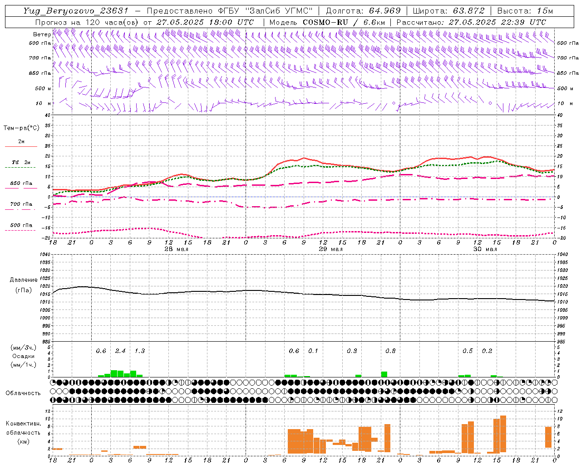Click the Давление pressure panel label
This screenshot has width=581, height=464.
[23, 280]
